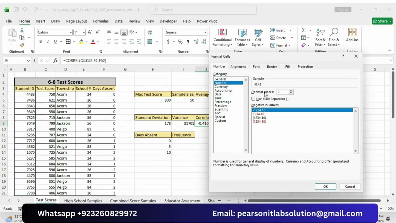Switch to Protection tab in Format Cells
The height and width of the screenshot is (223, 396).
pos(305,67)
